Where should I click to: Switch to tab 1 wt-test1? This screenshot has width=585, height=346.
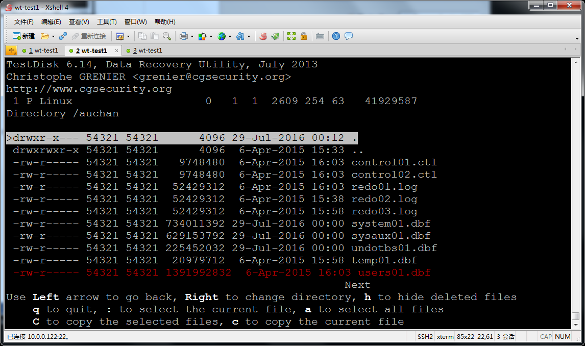click(40, 51)
